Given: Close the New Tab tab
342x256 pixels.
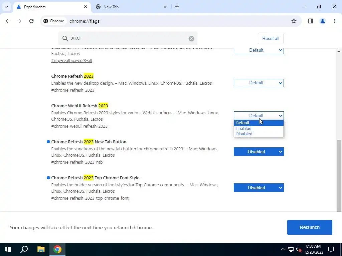Looking at the screenshot, I should (165, 7).
